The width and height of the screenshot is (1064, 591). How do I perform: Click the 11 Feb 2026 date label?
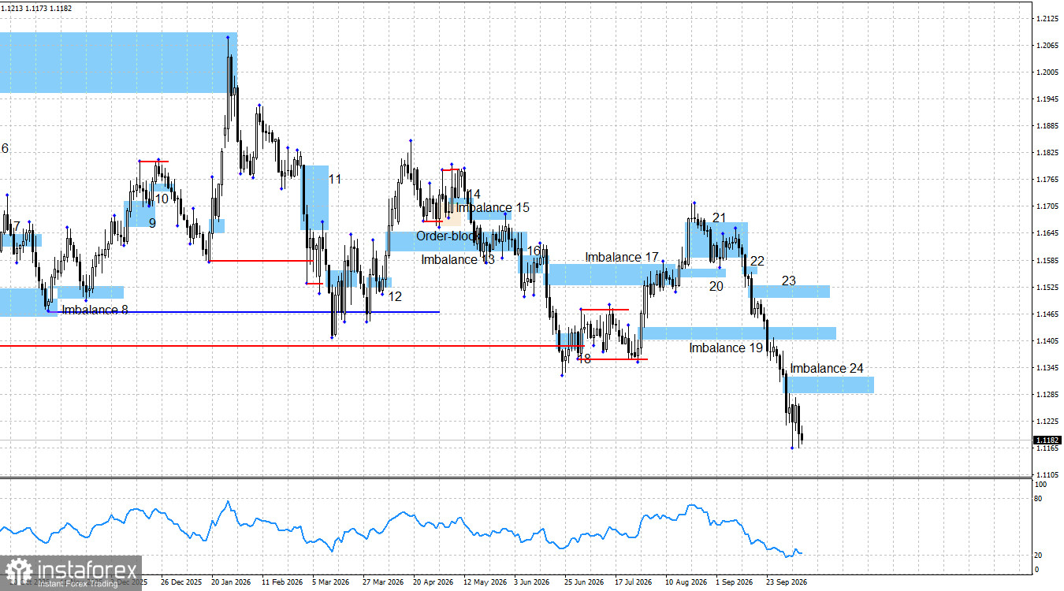282,583
